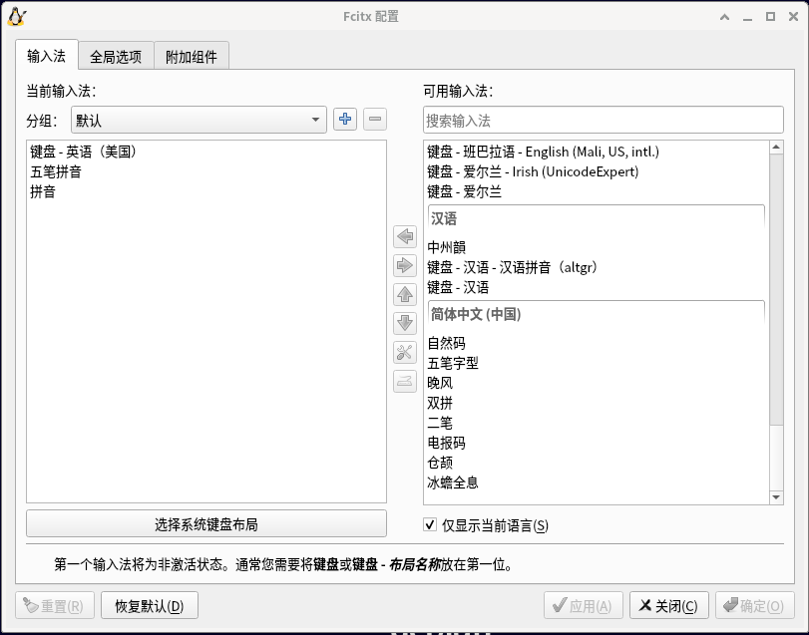Move selected input method down

pos(405,324)
